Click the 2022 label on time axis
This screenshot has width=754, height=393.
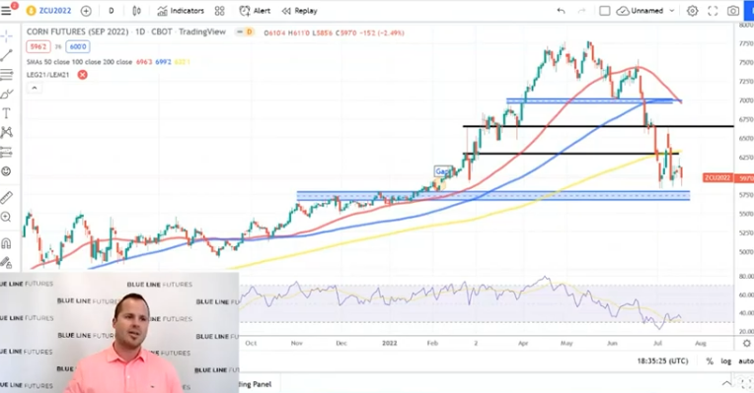390,343
